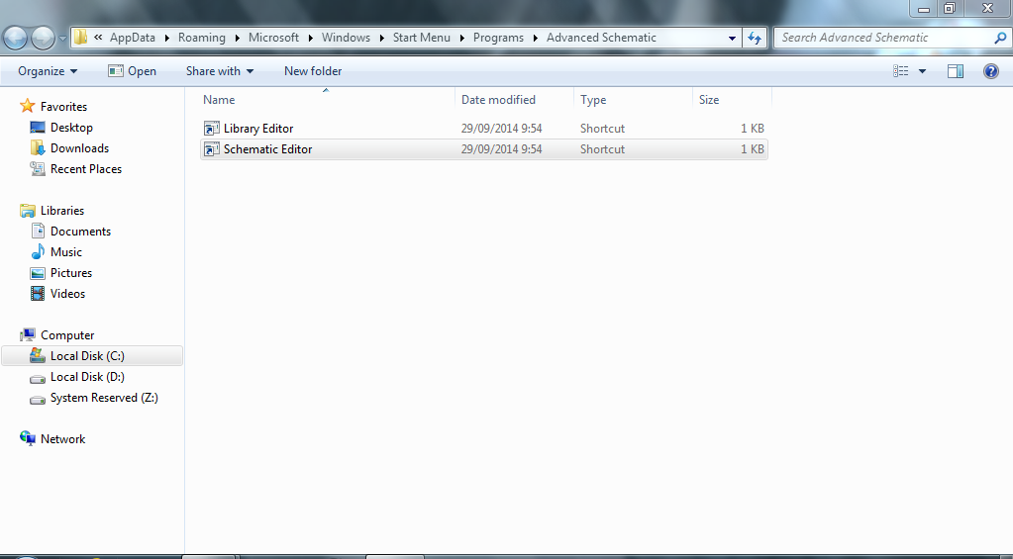Open the recent pages dropdown arrow
Viewport: 1013px width, 559px height.
point(62,38)
